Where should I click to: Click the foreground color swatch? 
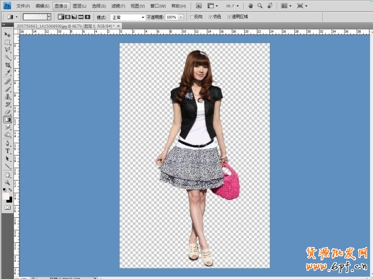[x=6, y=196]
